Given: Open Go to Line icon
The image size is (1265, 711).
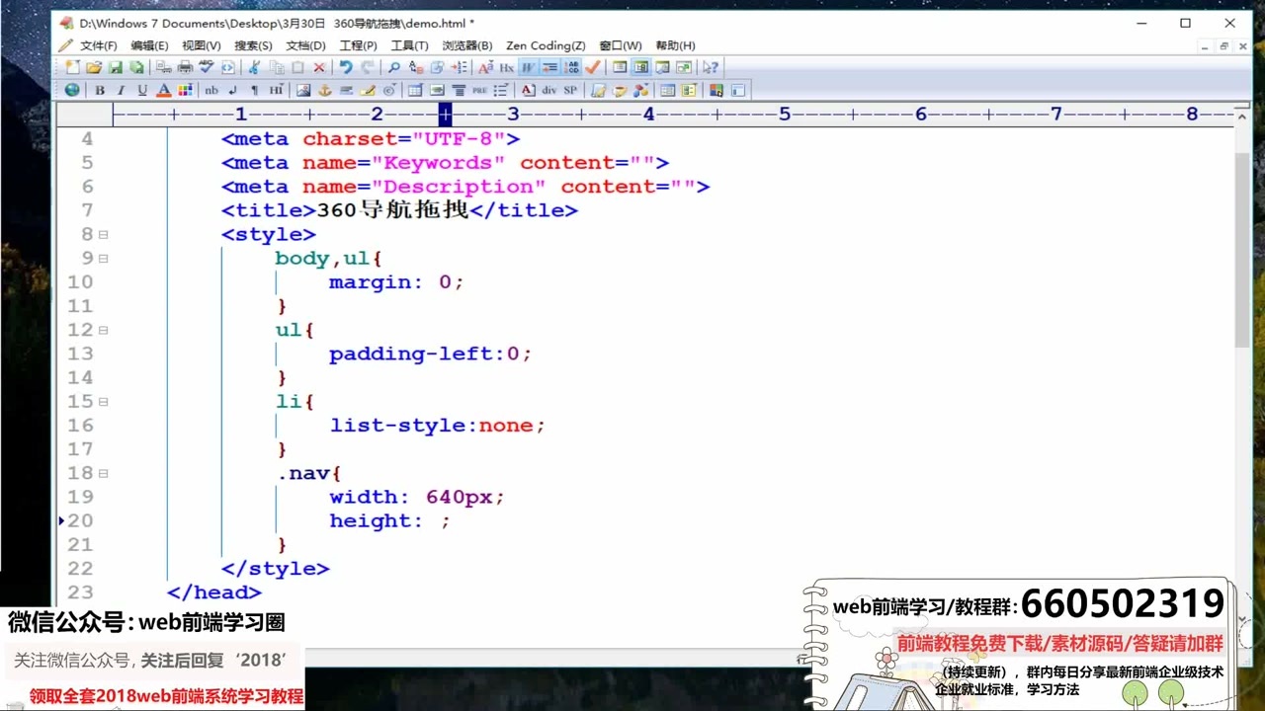Looking at the screenshot, I should coord(459,67).
